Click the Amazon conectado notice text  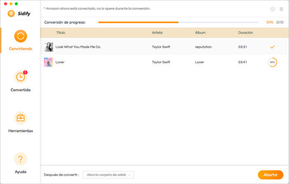(97, 9)
